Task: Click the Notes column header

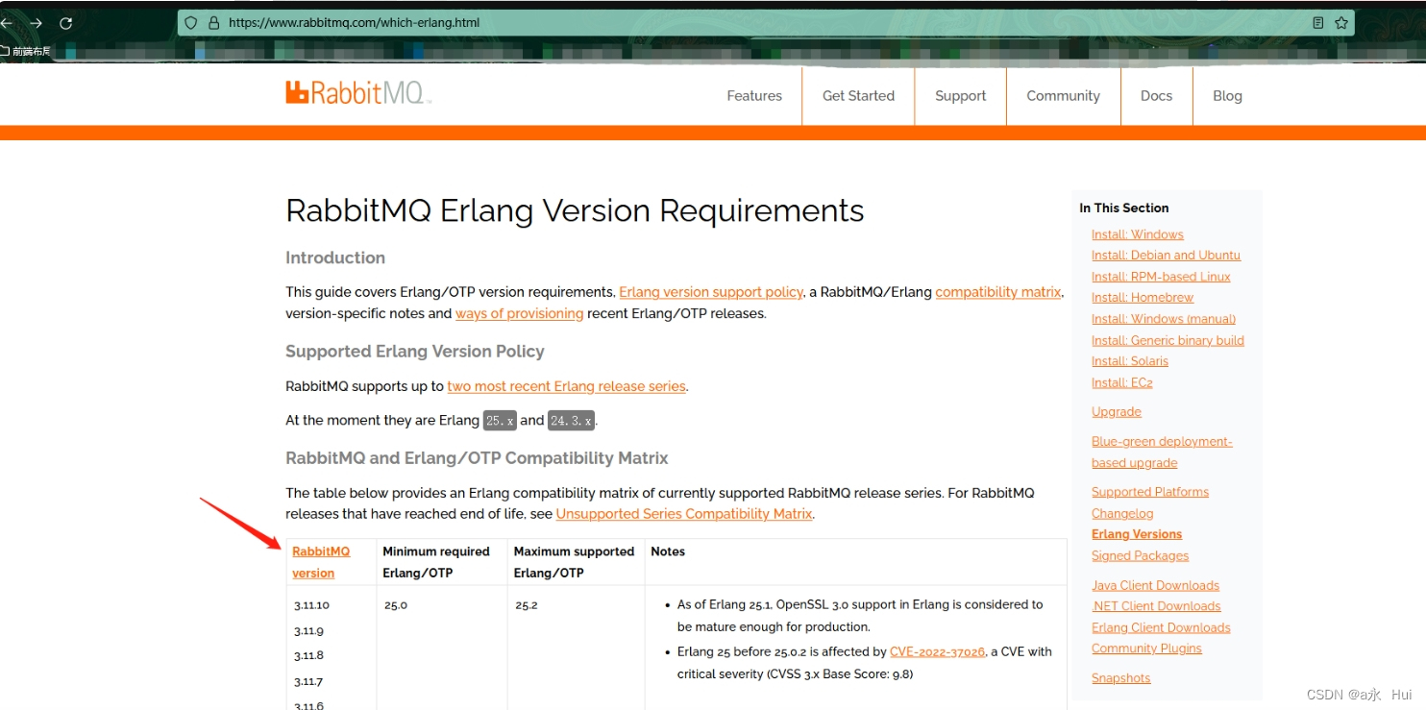Action: pos(668,551)
